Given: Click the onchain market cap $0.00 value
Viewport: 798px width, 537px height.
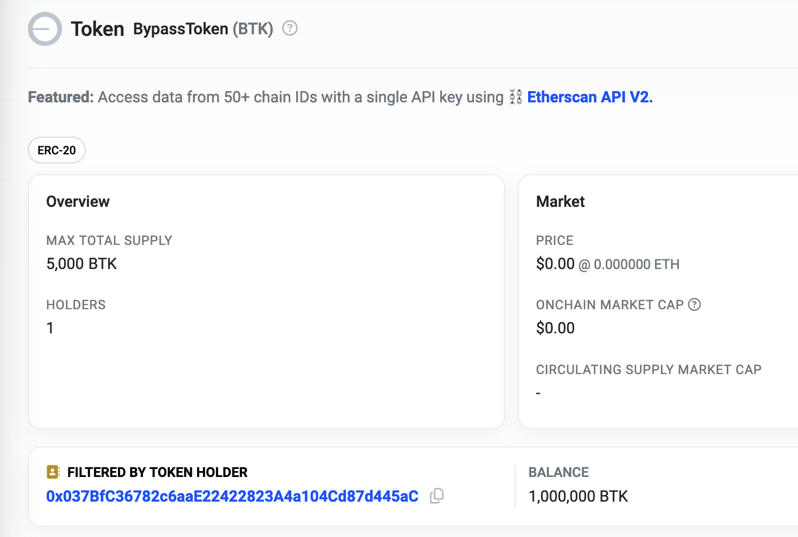Looking at the screenshot, I should tap(555, 328).
